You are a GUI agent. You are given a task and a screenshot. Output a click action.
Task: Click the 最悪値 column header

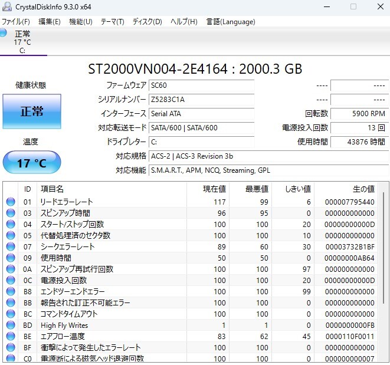tap(250, 189)
